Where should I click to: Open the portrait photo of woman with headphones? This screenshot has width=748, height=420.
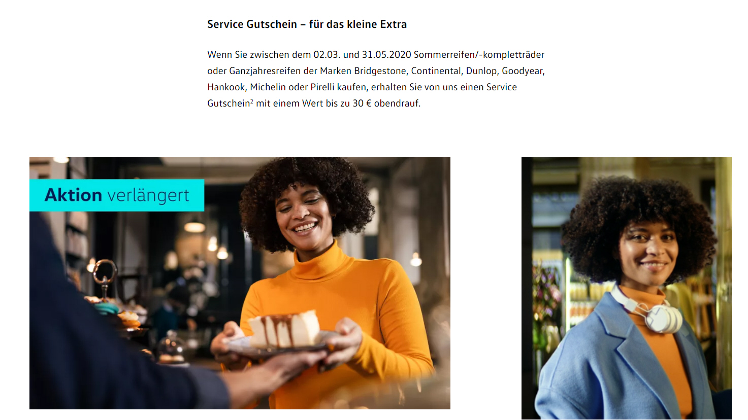coord(627,288)
